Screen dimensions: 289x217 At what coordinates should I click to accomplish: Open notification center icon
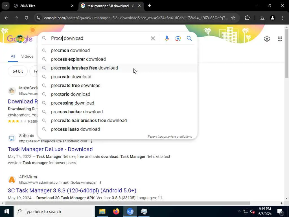pos(280,211)
